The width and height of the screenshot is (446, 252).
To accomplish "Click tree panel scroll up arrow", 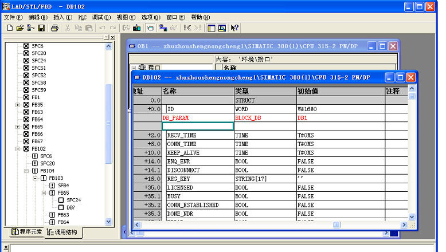I will pyautogui.click(x=109, y=46).
